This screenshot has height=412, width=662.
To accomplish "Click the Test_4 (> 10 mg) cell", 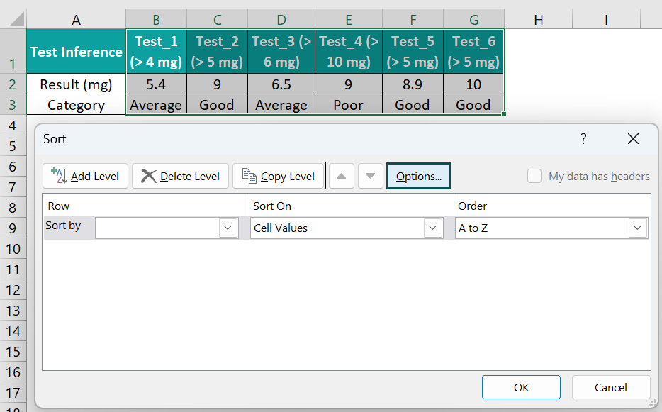I will pyautogui.click(x=349, y=52).
